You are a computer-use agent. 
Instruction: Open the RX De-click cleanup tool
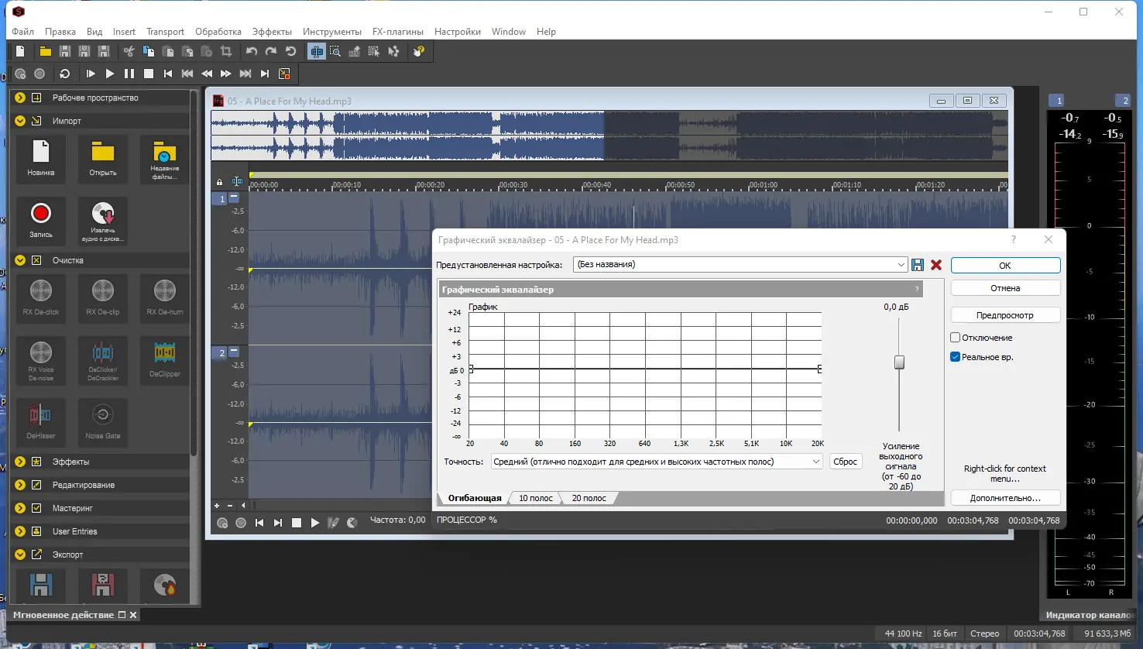pos(41,291)
